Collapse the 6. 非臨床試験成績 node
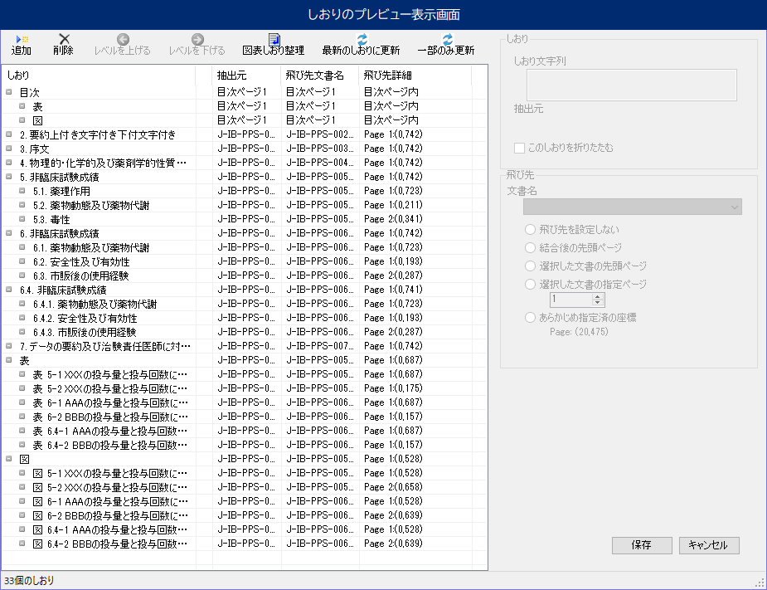This screenshot has height=590, width=767. tap(9, 233)
